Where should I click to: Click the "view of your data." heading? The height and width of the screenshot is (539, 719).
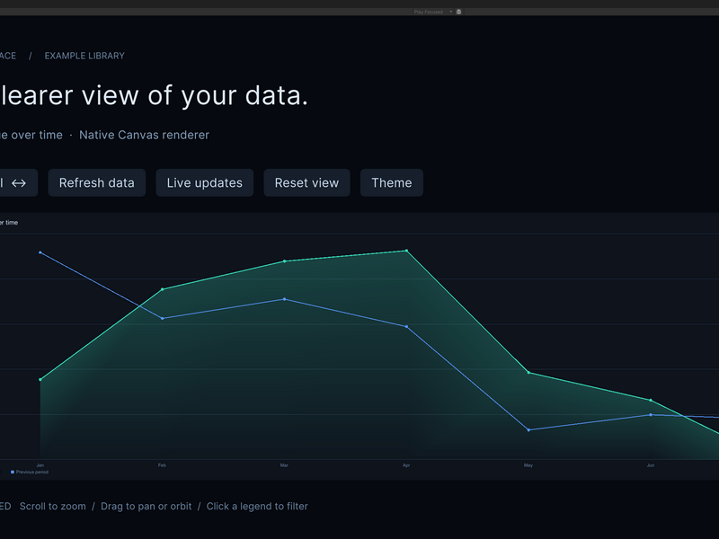pos(194,96)
